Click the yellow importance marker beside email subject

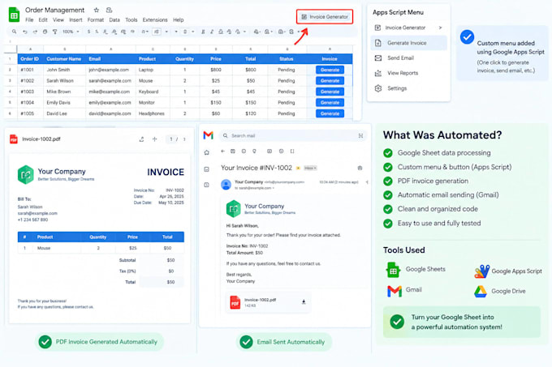click(298, 169)
